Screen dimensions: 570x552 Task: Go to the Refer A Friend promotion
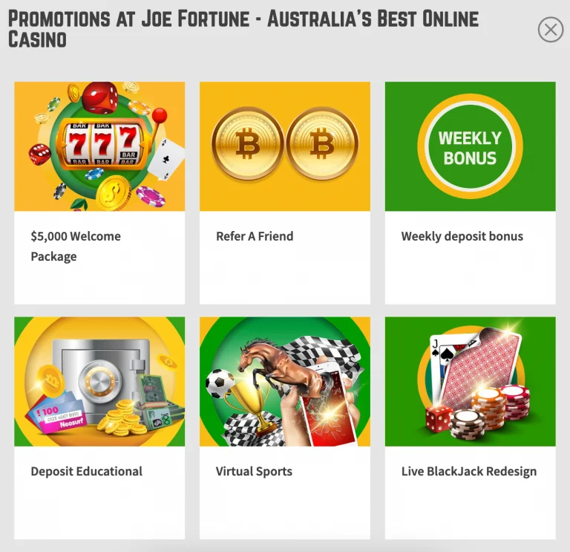[255, 236]
